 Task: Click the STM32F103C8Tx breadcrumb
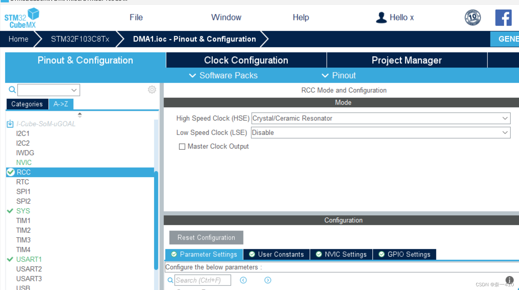80,39
